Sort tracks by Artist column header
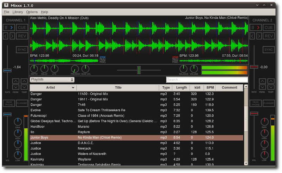The height and width of the screenshot is (173, 282). click(x=53, y=88)
